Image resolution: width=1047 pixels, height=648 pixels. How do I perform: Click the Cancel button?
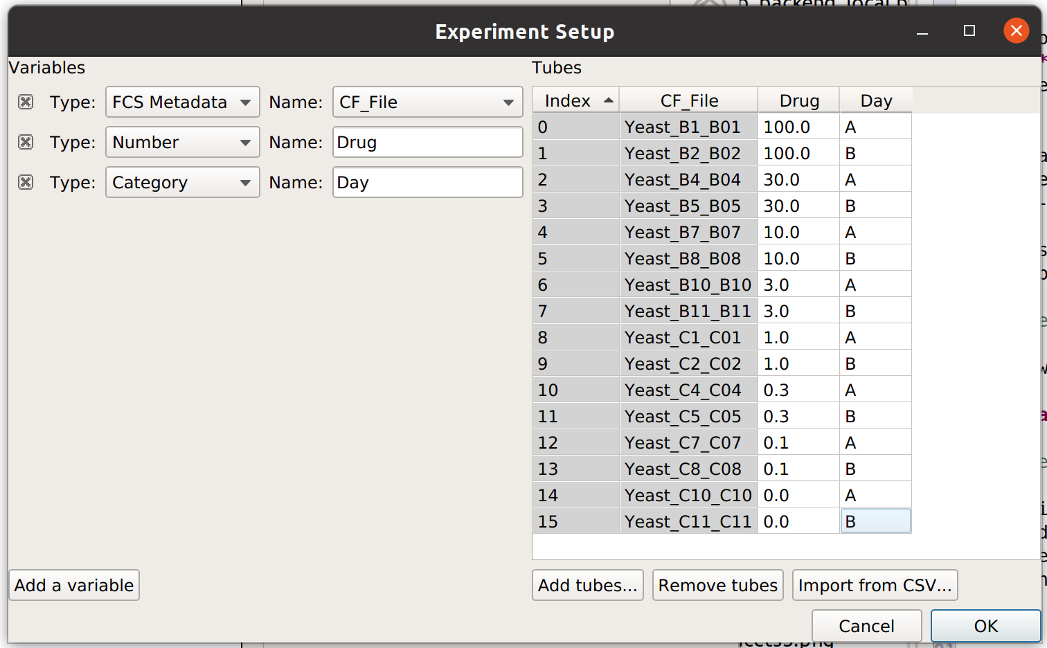[x=867, y=626]
